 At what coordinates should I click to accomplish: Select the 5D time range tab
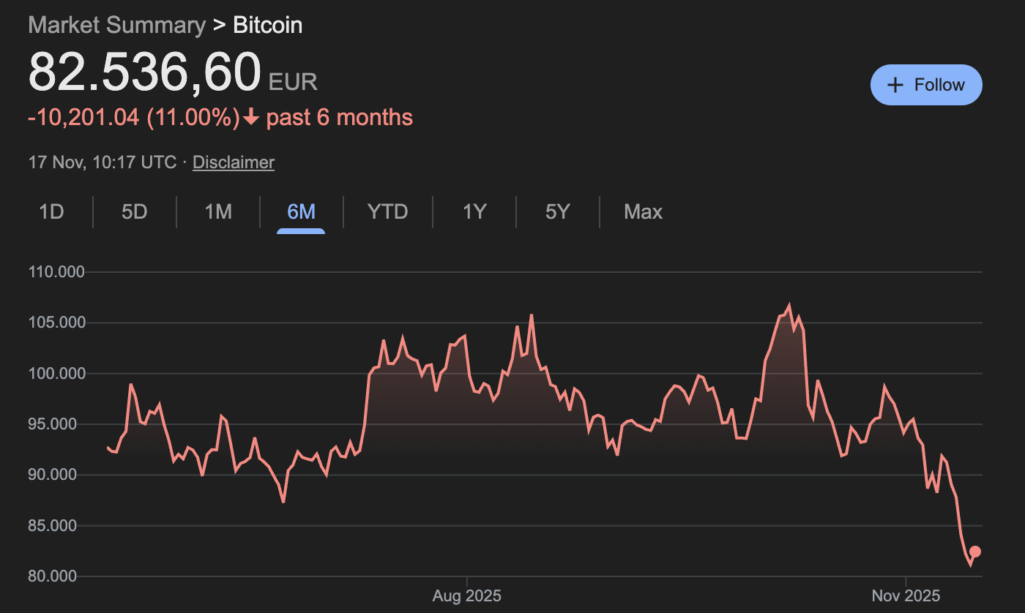[135, 212]
